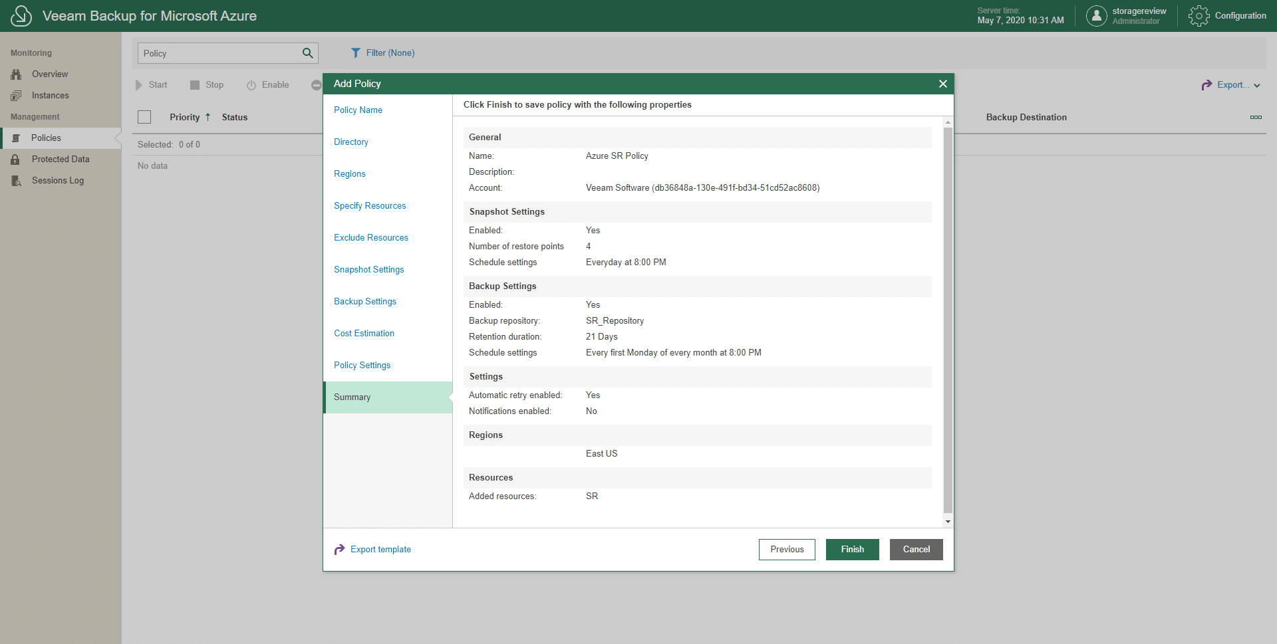Image resolution: width=1277 pixels, height=644 pixels.
Task: Click the '21 Days' retention duration value
Action: (602, 337)
